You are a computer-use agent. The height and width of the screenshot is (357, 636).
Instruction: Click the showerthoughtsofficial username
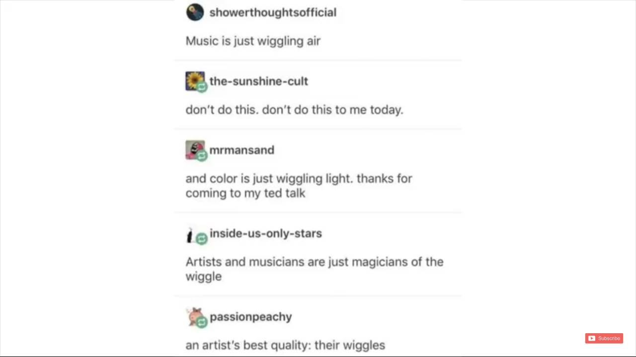(273, 12)
